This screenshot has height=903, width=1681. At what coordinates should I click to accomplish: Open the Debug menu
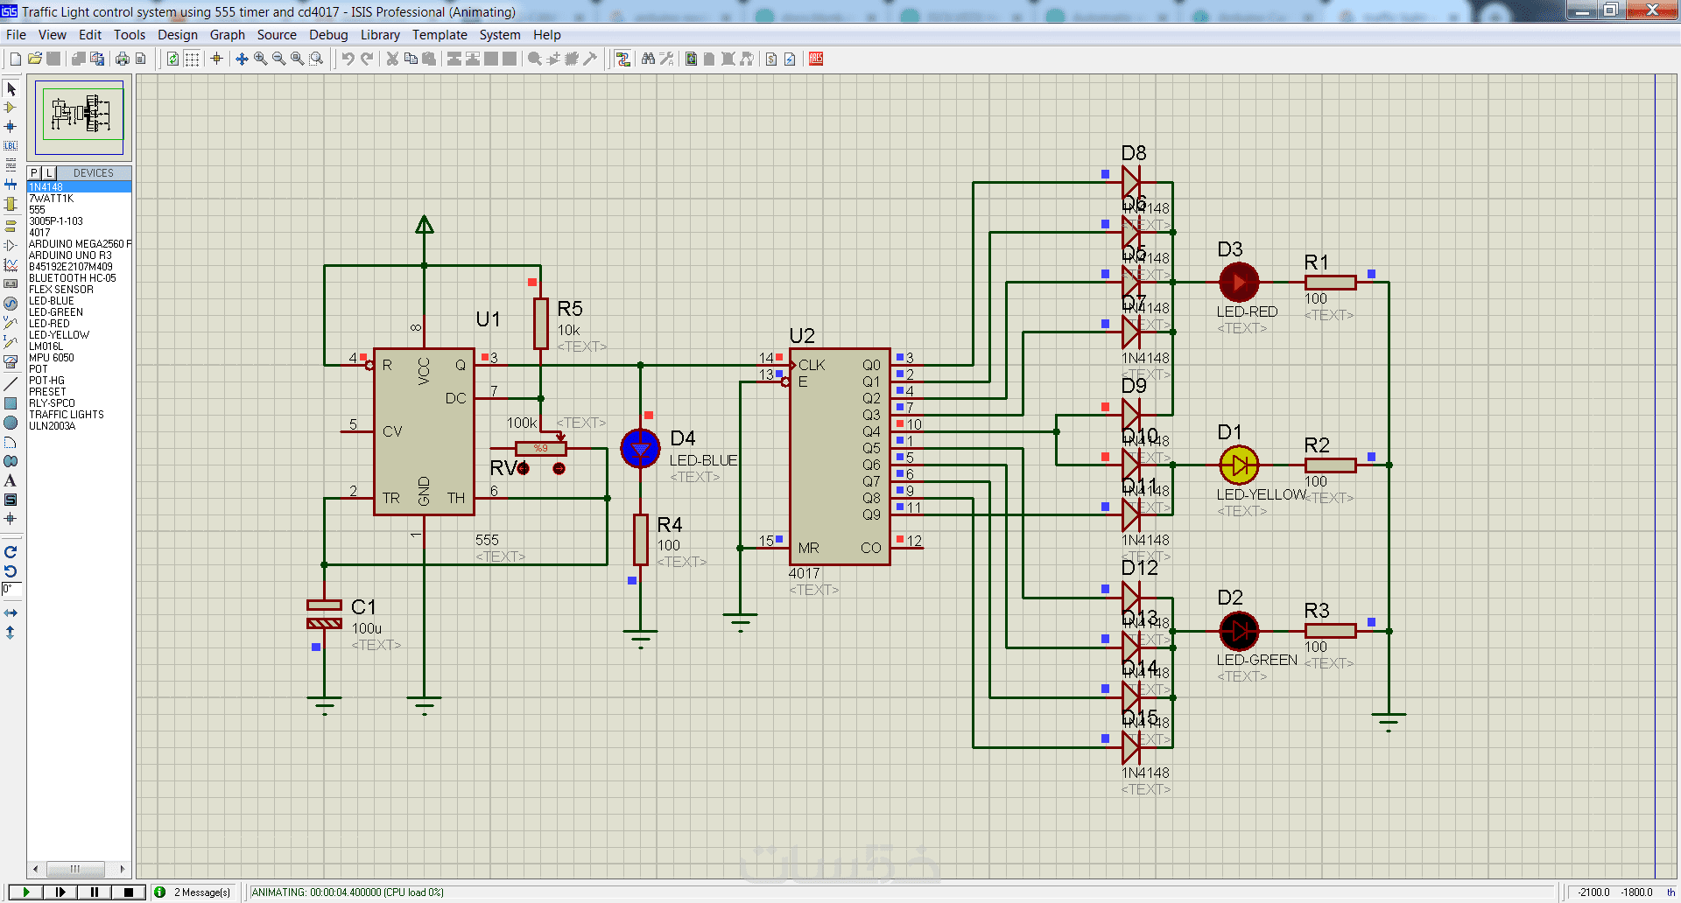(328, 35)
